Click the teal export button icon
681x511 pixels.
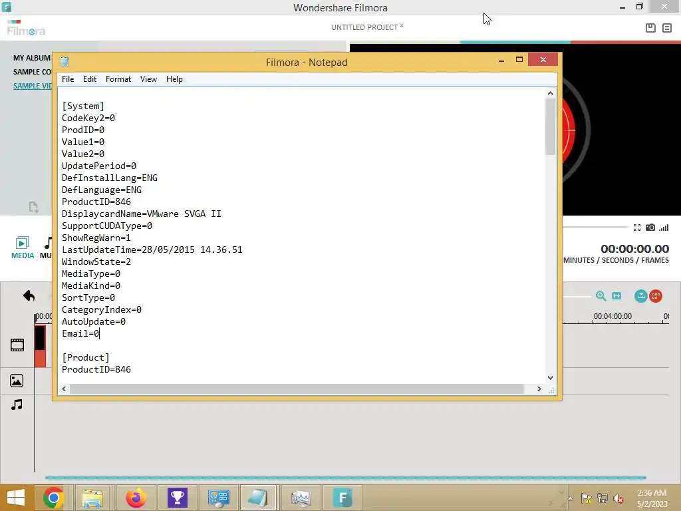640,296
